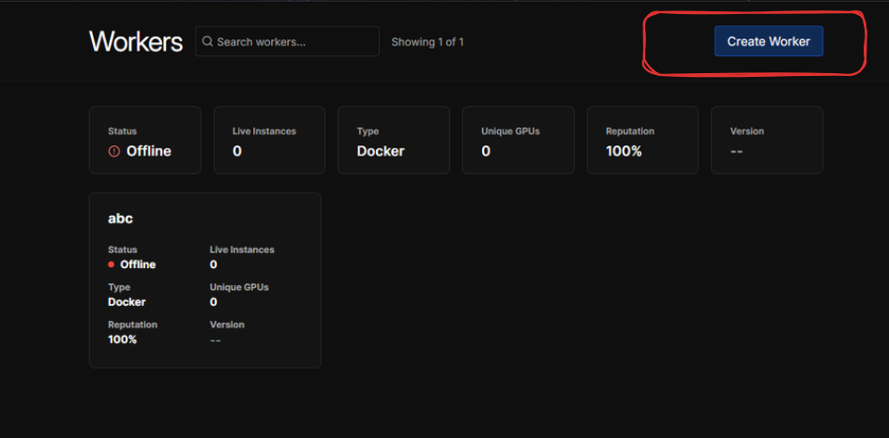
Task: Open the abc worker card
Action: (x=205, y=280)
